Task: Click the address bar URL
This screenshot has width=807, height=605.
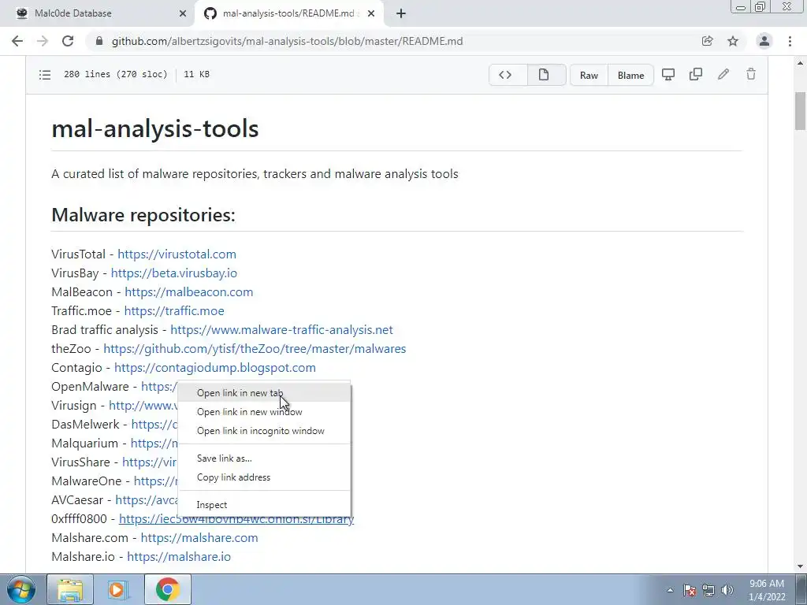Action: pos(287,41)
